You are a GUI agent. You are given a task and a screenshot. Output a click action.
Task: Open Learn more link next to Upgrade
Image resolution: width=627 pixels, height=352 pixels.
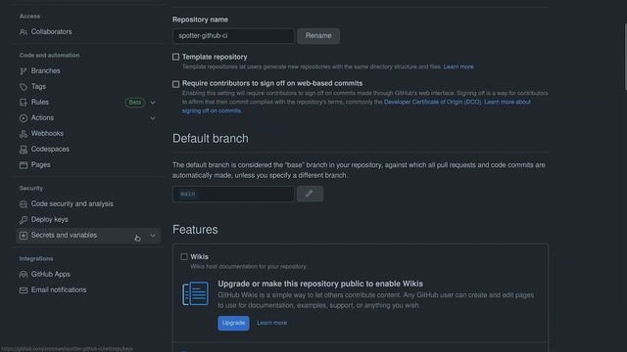pos(272,323)
